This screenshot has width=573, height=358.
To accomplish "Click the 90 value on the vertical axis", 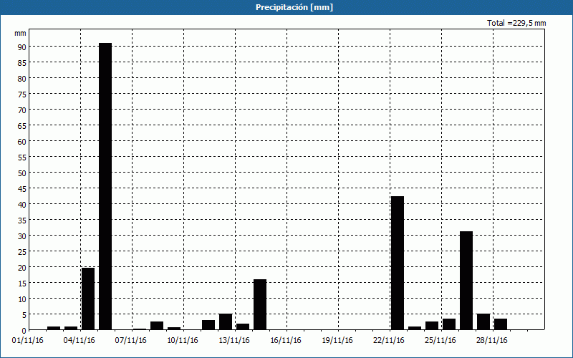I will (22, 47).
